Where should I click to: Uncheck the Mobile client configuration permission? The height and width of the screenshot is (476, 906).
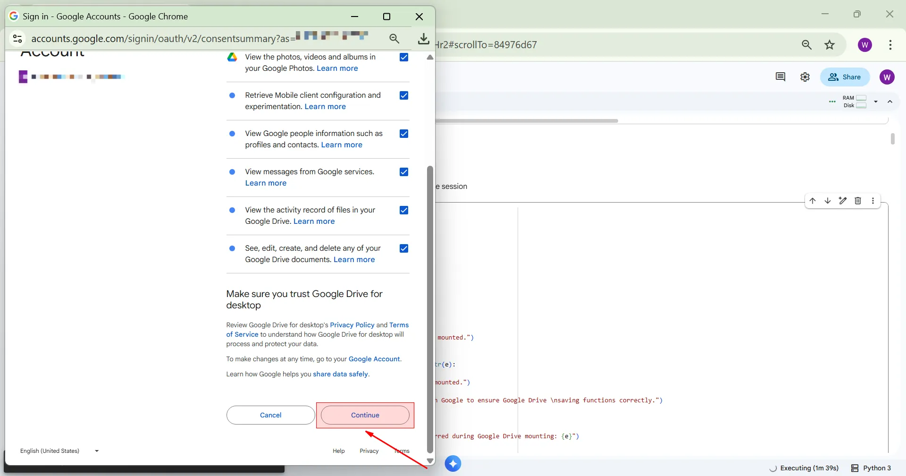pyautogui.click(x=404, y=95)
